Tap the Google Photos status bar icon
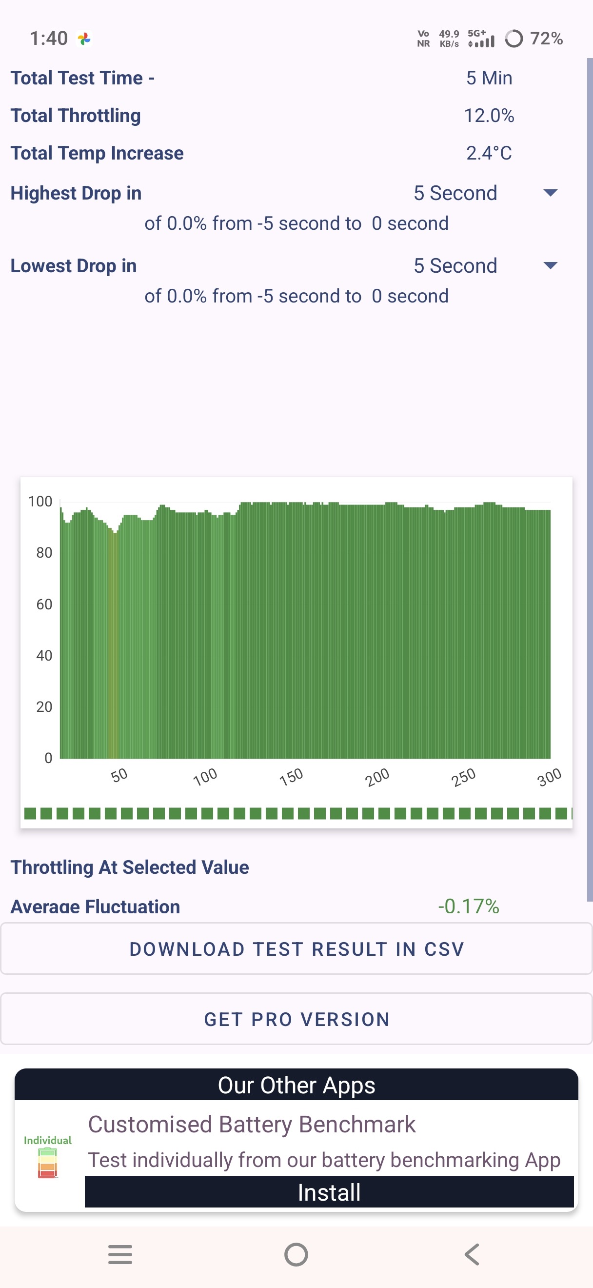The width and height of the screenshot is (593, 1288). 84,39
